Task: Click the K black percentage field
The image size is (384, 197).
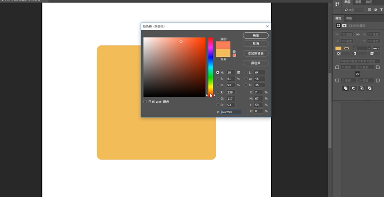Action: pos(258,111)
